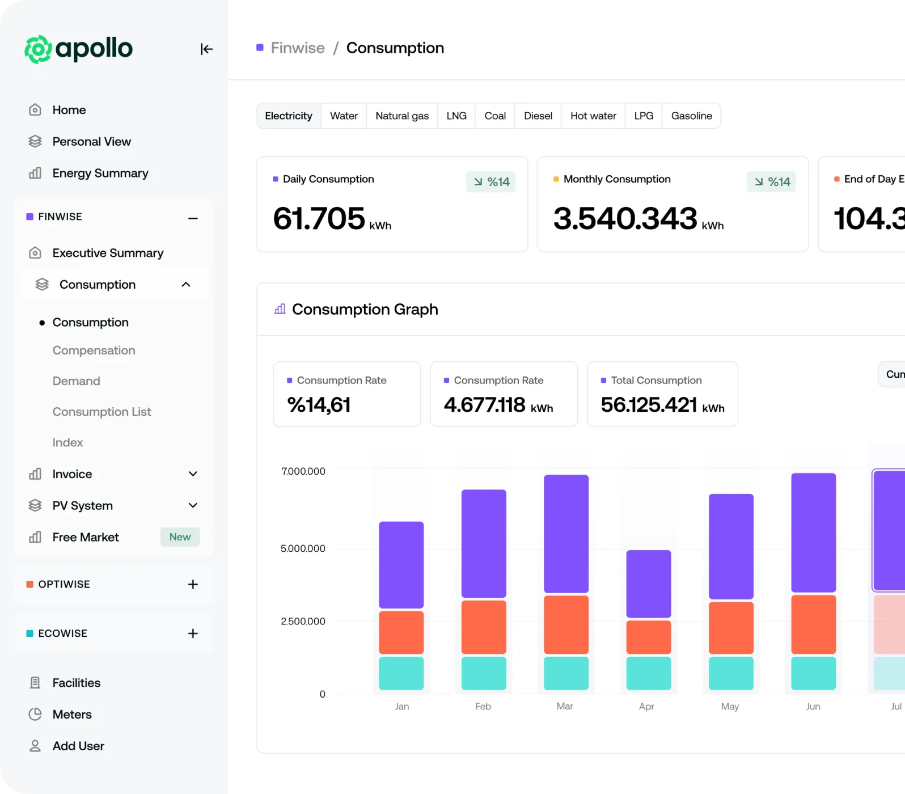This screenshot has width=905, height=794.
Task: Select the Water tab
Action: (x=344, y=116)
